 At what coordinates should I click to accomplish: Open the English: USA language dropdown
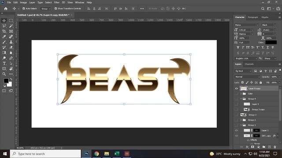tap(246, 58)
